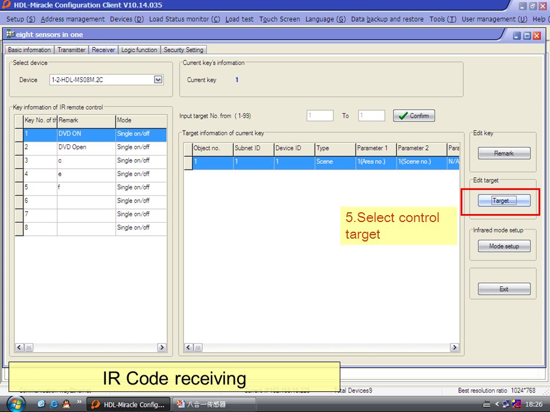Click the Parameter 1 column header
This screenshot has height=412, width=550.
click(x=376, y=149)
